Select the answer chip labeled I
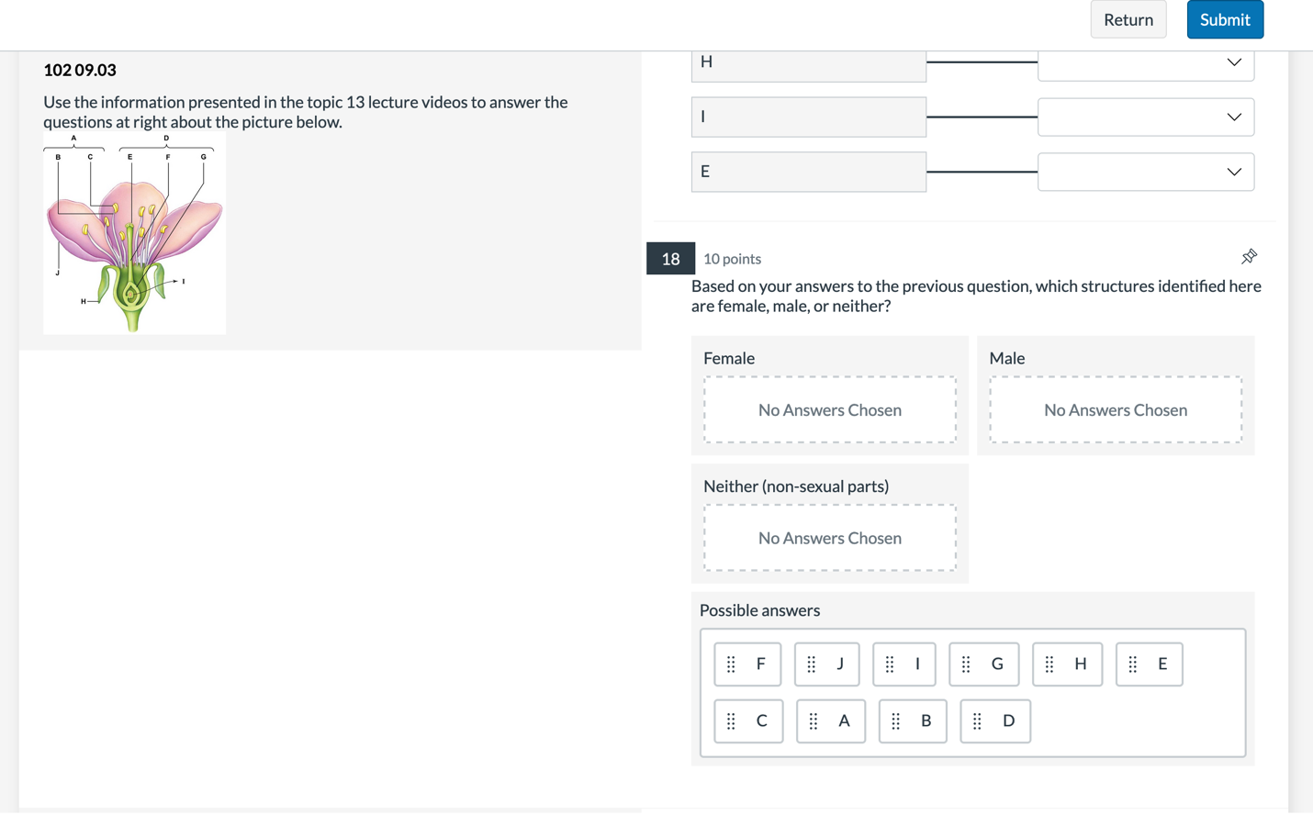Viewport: 1313px width, 815px height. pos(904,664)
